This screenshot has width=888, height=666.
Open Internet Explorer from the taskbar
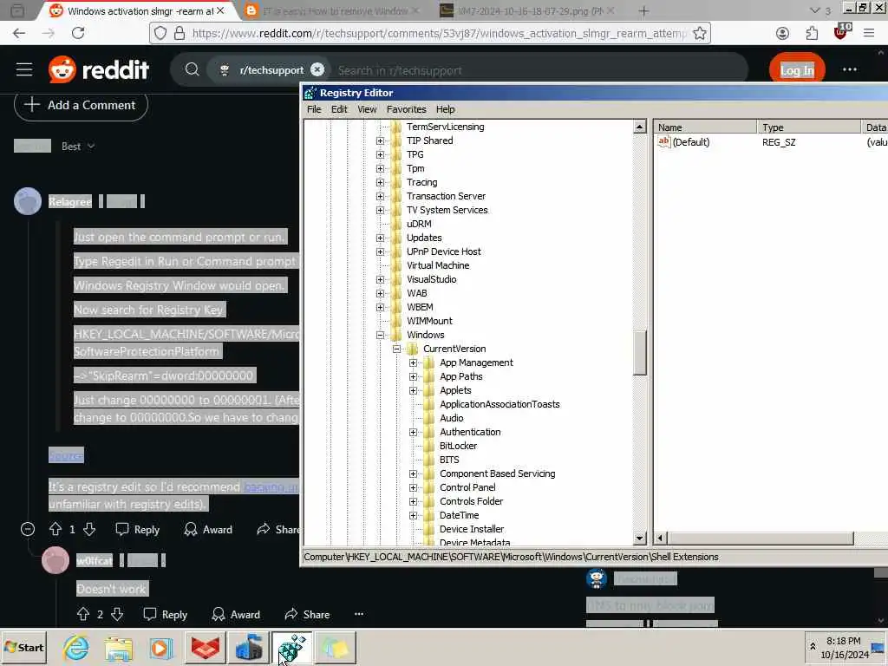point(76,647)
